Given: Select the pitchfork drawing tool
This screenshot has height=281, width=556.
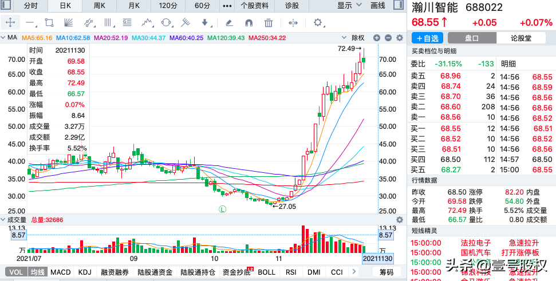Looking at the screenshot, I should pyautogui.click(x=185, y=23).
